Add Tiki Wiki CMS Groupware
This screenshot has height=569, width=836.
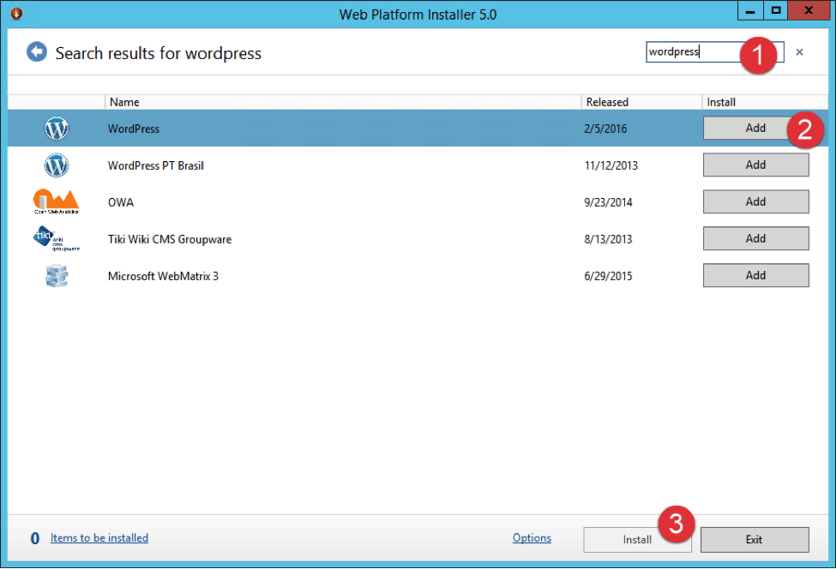pyautogui.click(x=755, y=238)
